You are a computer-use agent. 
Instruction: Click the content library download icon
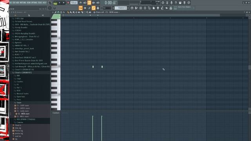[x=171, y=8]
